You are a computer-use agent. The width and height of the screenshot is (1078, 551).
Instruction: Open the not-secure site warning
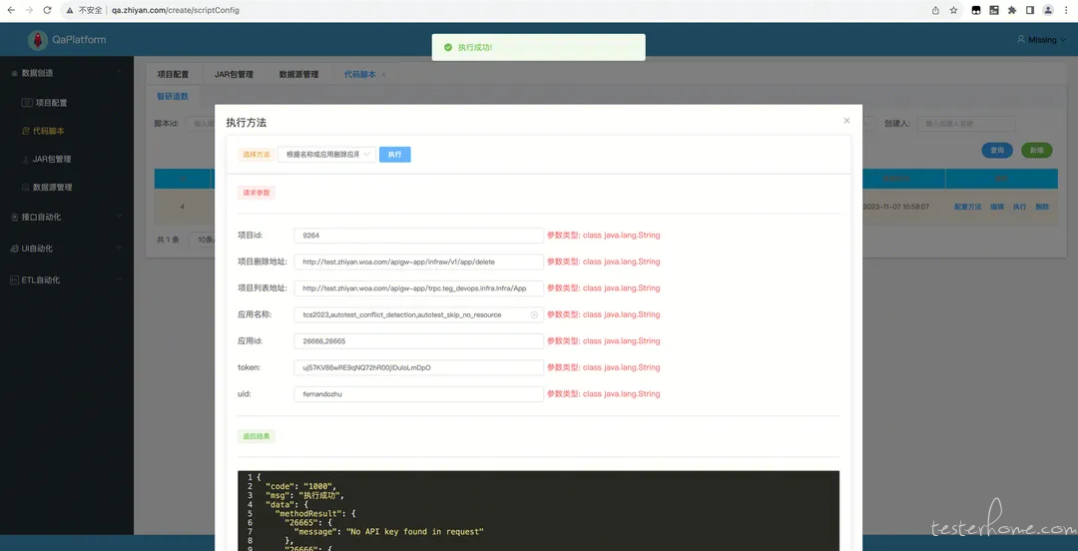87,10
